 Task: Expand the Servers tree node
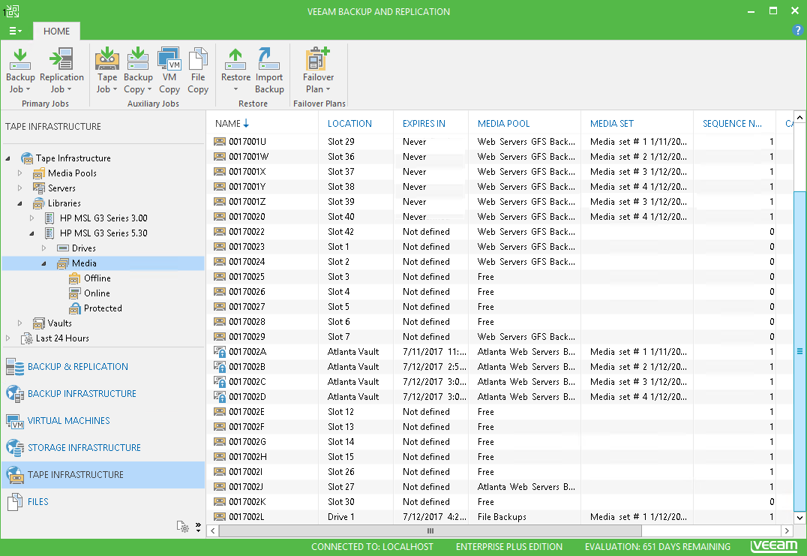20,188
